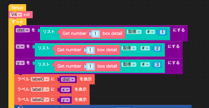The image size is (209, 108).
Task: Click を表示 text in label2 block
Action: tap(81, 99)
